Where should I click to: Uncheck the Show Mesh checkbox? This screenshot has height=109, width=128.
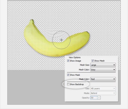point(93,61)
